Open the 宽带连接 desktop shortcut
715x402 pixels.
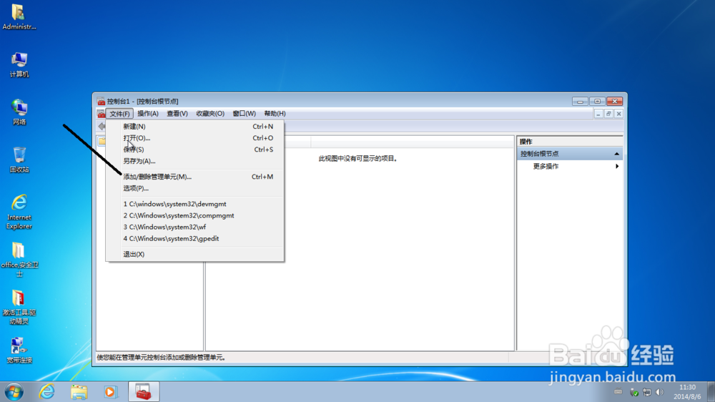point(19,350)
